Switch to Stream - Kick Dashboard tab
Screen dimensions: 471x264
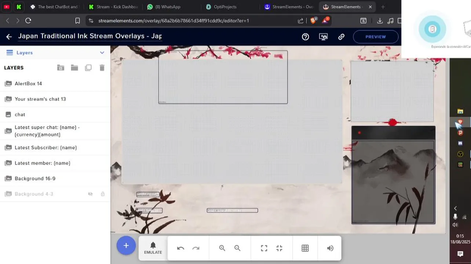pyautogui.click(x=113, y=7)
